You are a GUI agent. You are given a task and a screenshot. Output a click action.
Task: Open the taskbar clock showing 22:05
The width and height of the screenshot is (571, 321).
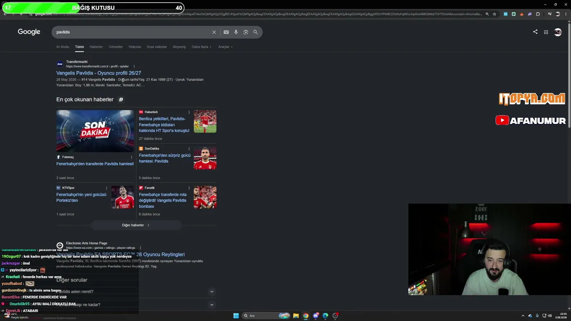[561, 316]
